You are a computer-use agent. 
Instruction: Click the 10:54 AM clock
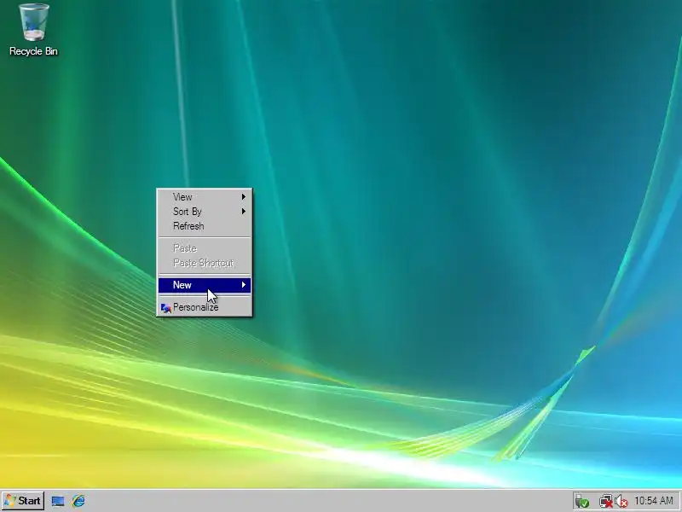tap(654, 501)
